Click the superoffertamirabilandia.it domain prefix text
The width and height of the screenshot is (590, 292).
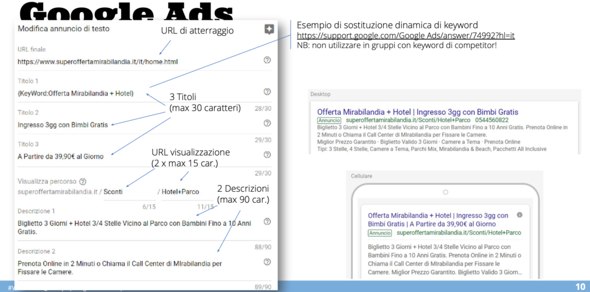click(x=57, y=192)
